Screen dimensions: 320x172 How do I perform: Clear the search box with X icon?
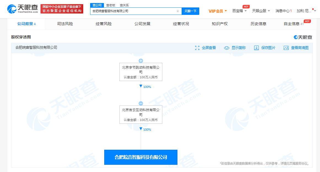178,11
